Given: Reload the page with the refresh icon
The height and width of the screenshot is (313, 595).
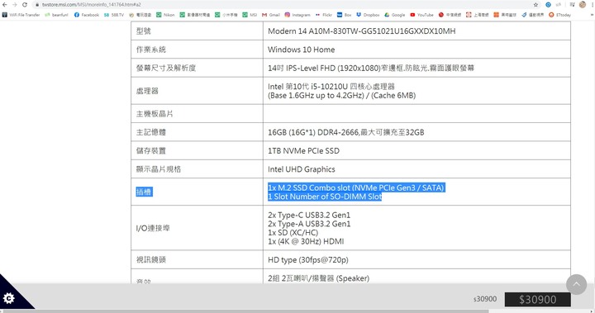Looking at the screenshot, I should 25,5.
